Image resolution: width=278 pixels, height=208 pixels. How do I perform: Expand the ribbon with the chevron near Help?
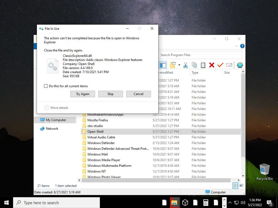pos(236,46)
